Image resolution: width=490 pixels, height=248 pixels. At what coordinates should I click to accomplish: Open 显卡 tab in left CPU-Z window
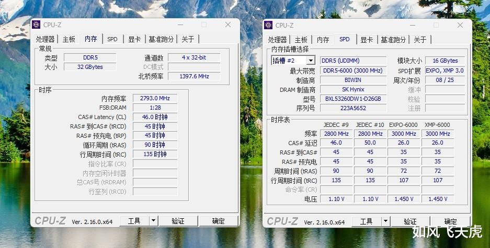[134, 39]
